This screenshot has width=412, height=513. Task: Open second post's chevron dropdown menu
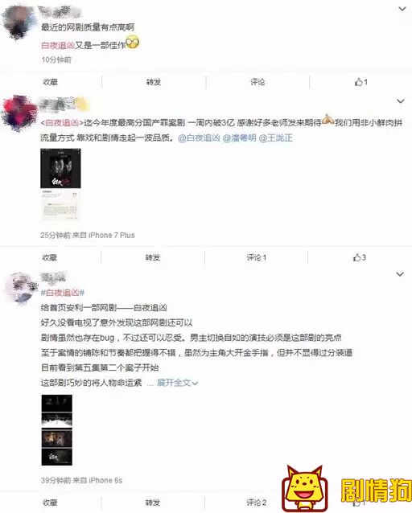(401, 101)
